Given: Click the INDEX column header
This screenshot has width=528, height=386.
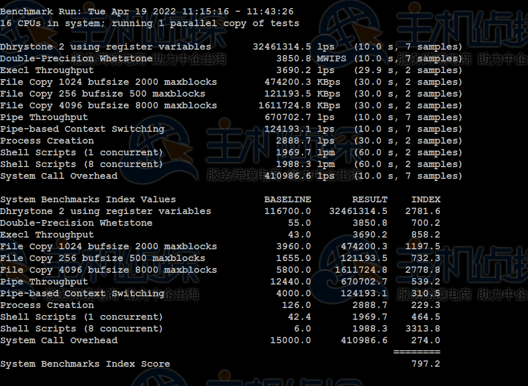Looking at the screenshot, I should point(425,199).
